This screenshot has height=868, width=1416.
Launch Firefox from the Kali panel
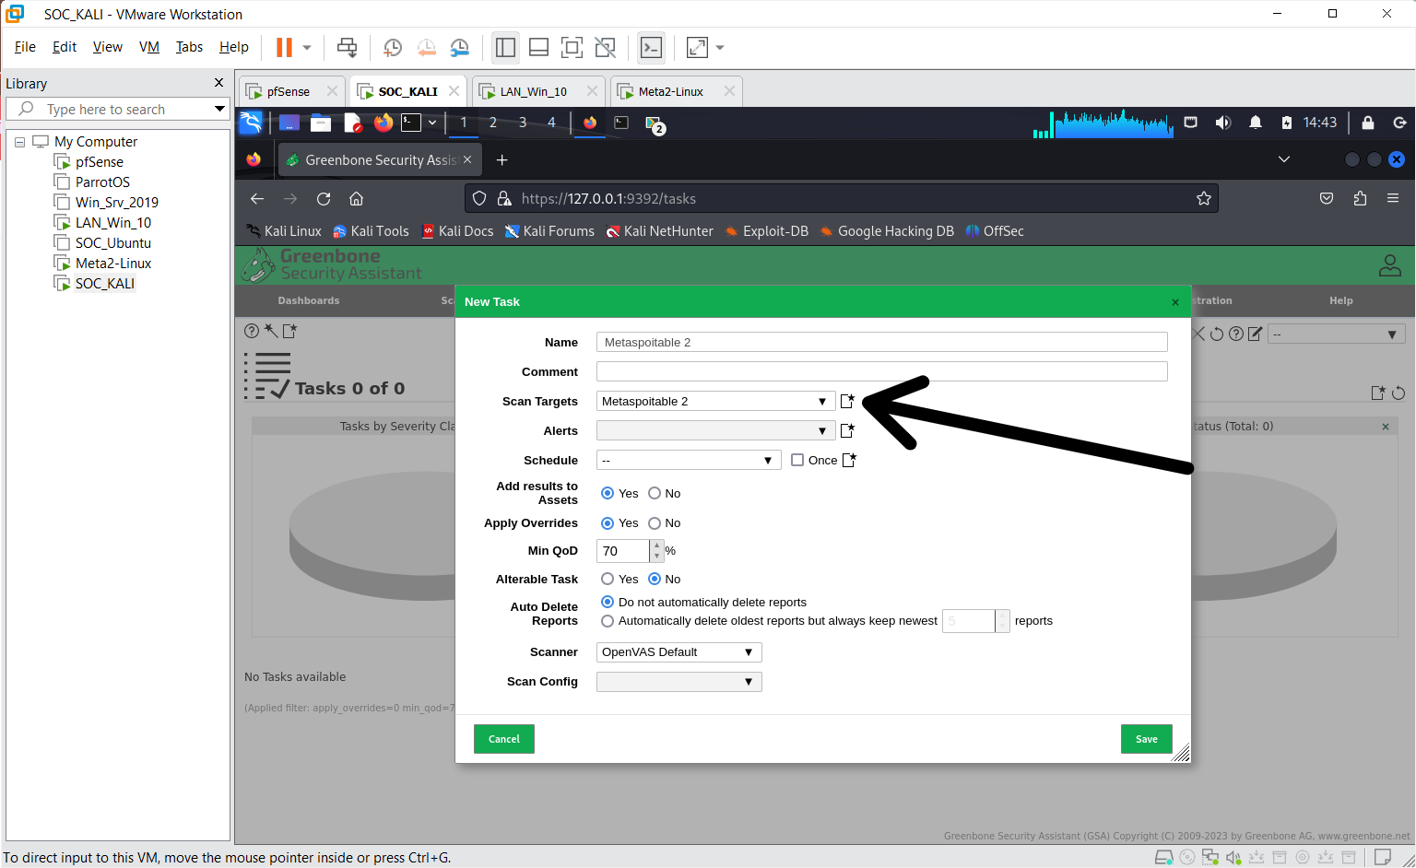383,123
